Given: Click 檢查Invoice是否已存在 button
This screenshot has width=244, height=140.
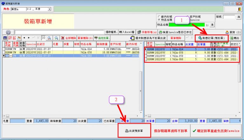Looking at the screenshot, I should (x=175, y=32).
